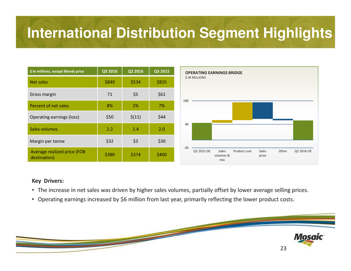Viewport: 351px width, 271px height.
Task: Click the $(11) operating earnings value
Action: pos(135,117)
